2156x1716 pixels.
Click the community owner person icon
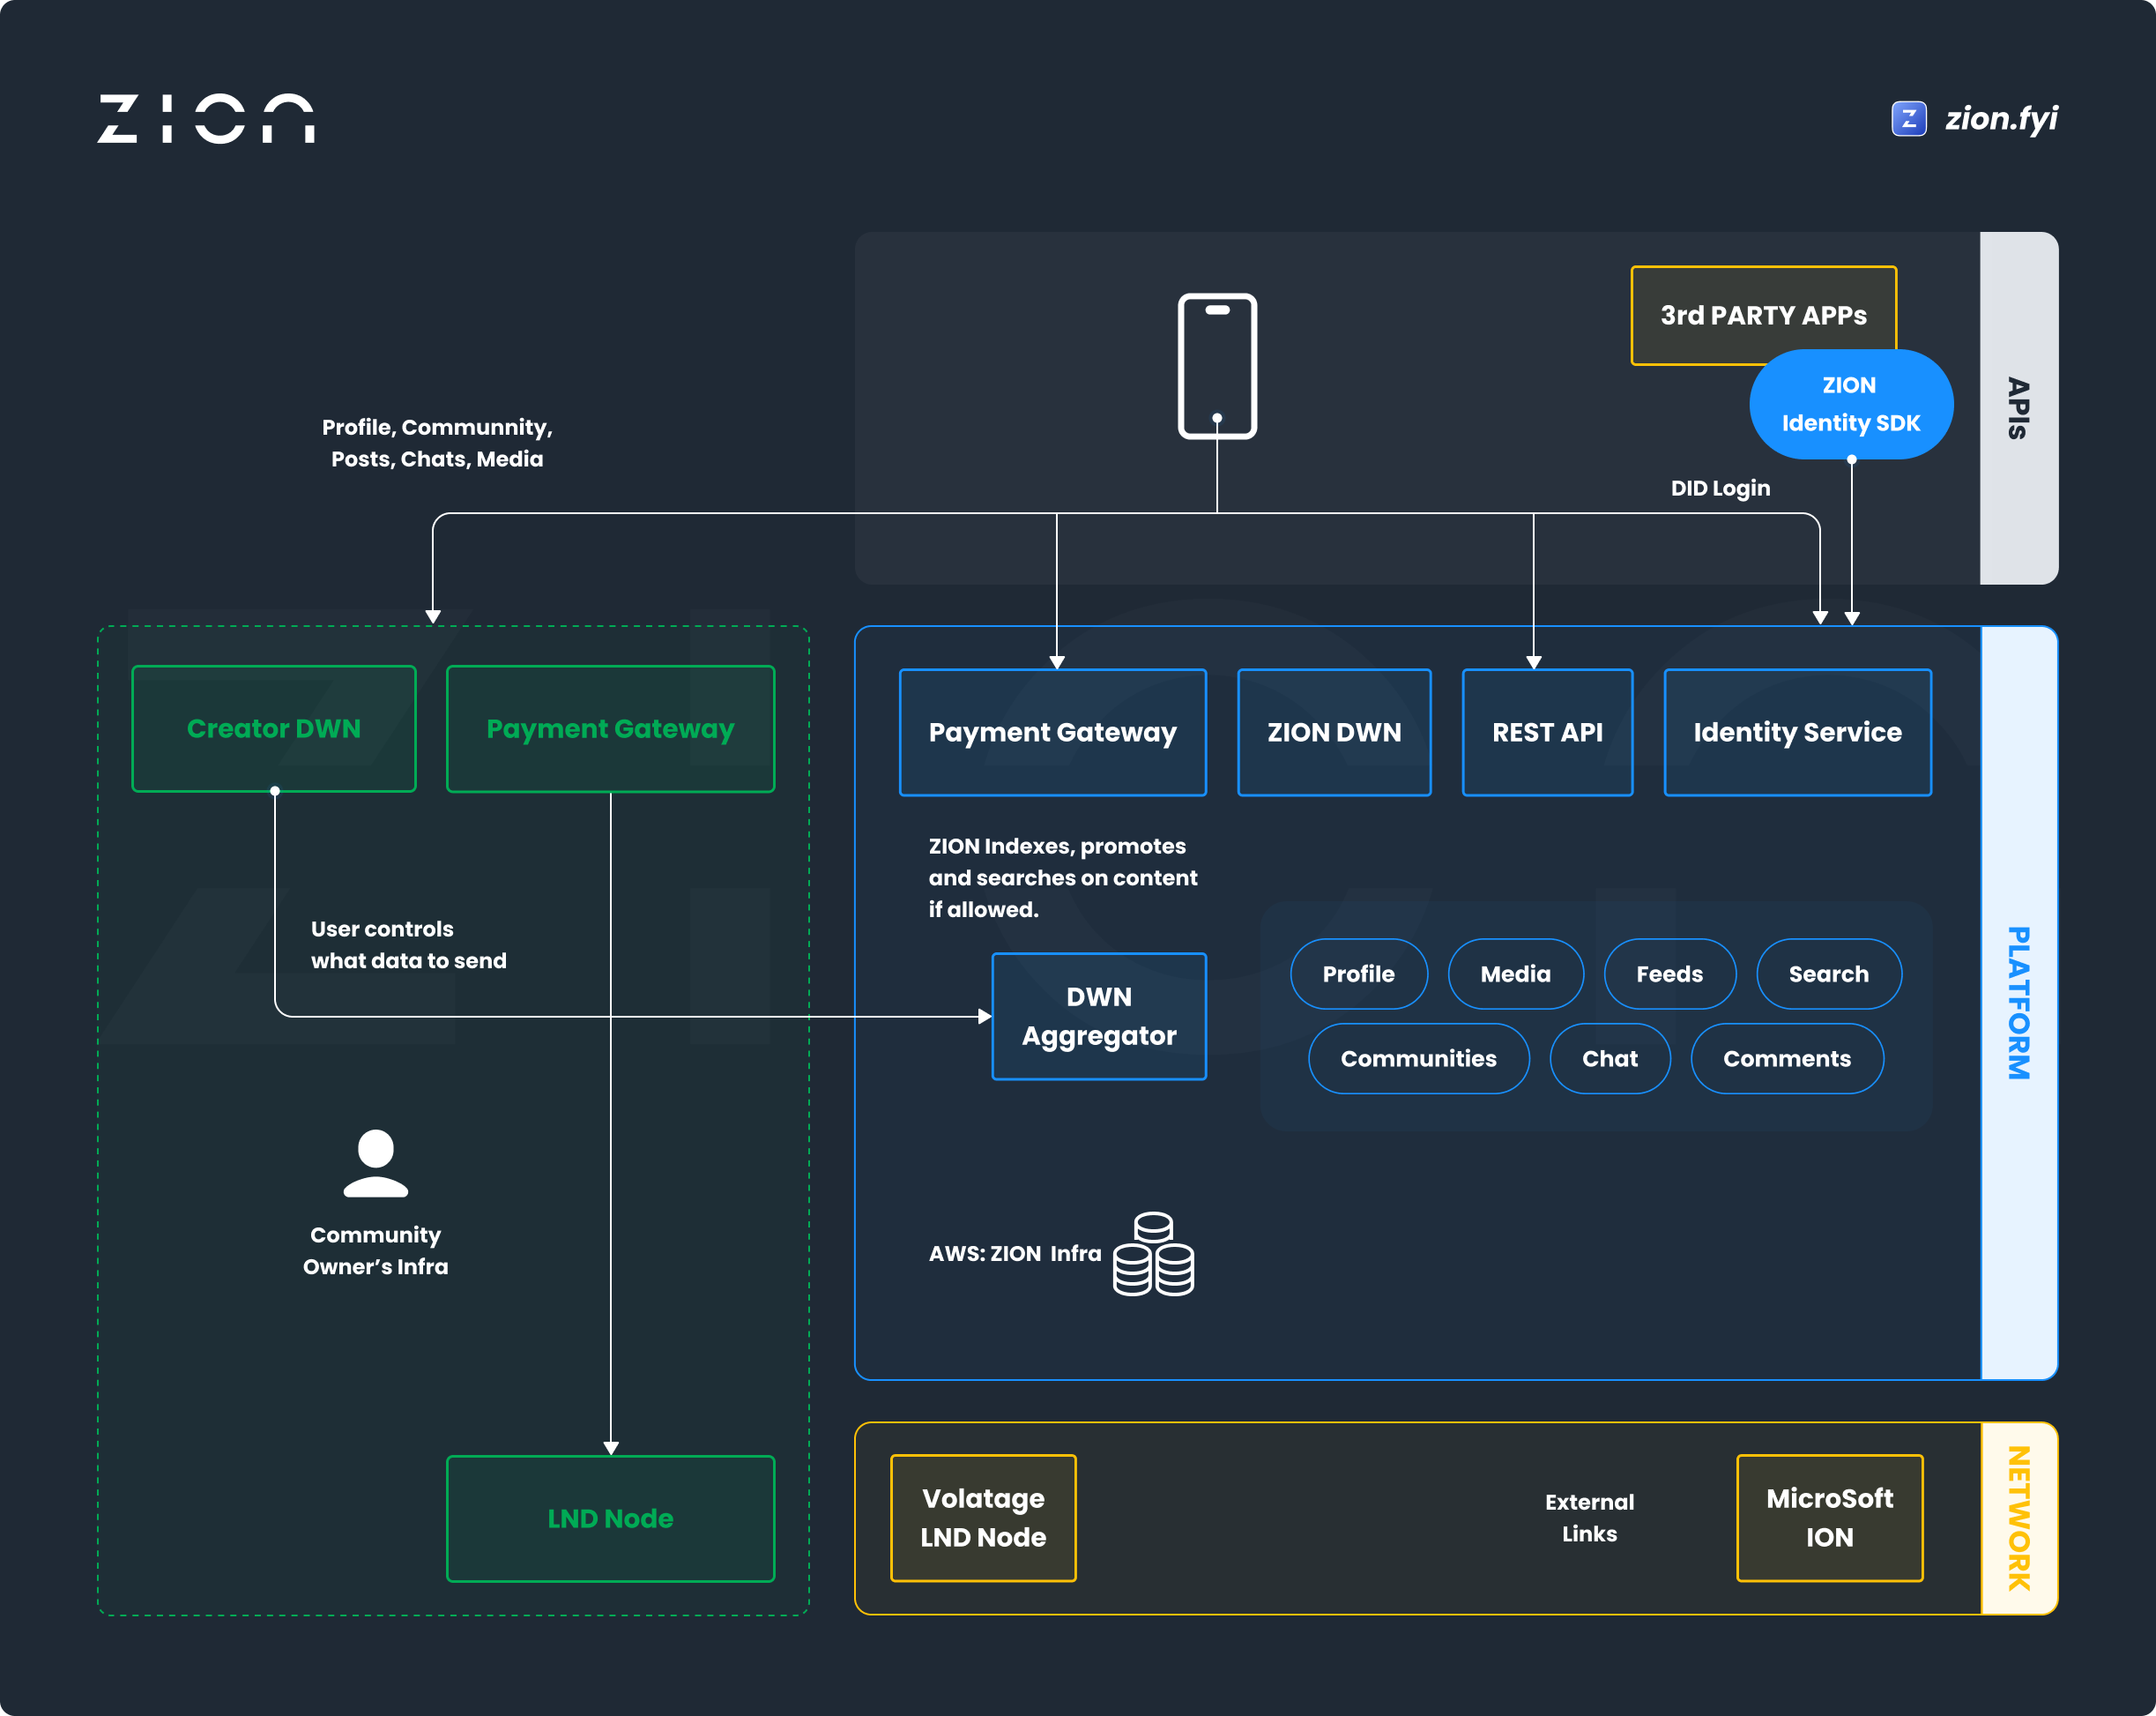pos(376,1164)
